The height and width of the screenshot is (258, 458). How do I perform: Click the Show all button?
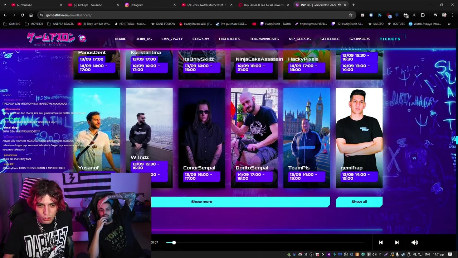click(359, 202)
